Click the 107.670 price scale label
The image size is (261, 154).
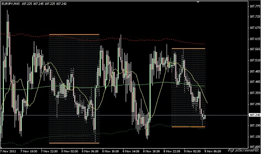point(255,28)
